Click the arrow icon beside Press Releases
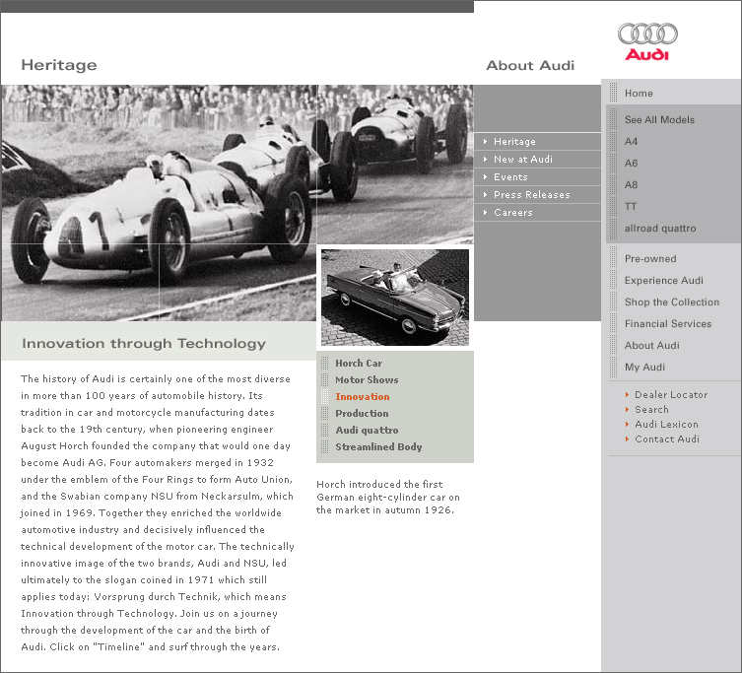Viewport: 742px width, 673px height. 485,194
